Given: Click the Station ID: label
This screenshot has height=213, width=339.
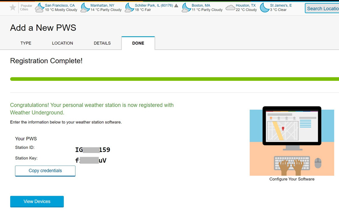Looking at the screenshot, I should [x=25, y=147].
